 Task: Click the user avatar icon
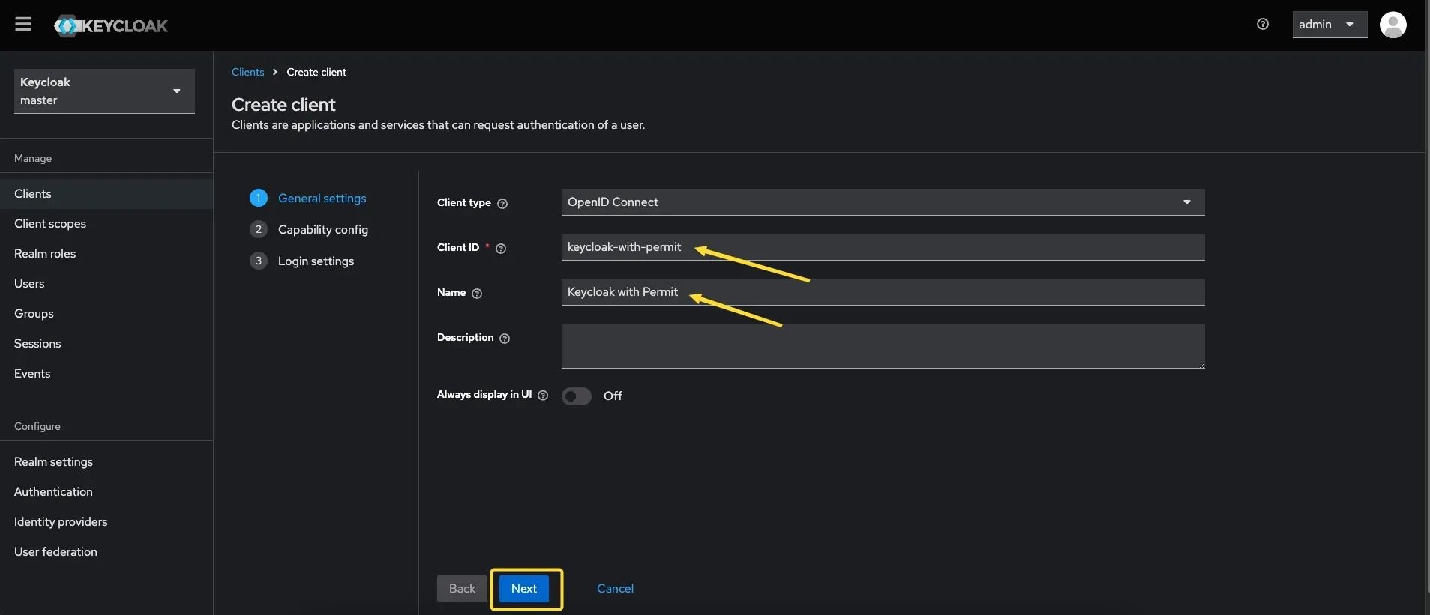pyautogui.click(x=1393, y=25)
